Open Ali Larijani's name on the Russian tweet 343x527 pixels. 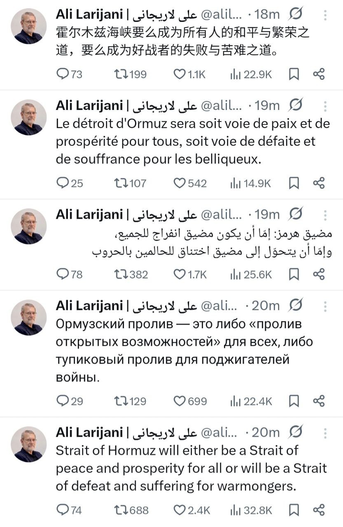tap(89, 305)
